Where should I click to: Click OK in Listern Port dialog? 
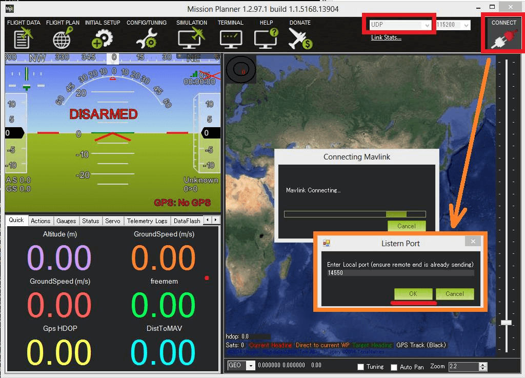coord(413,294)
